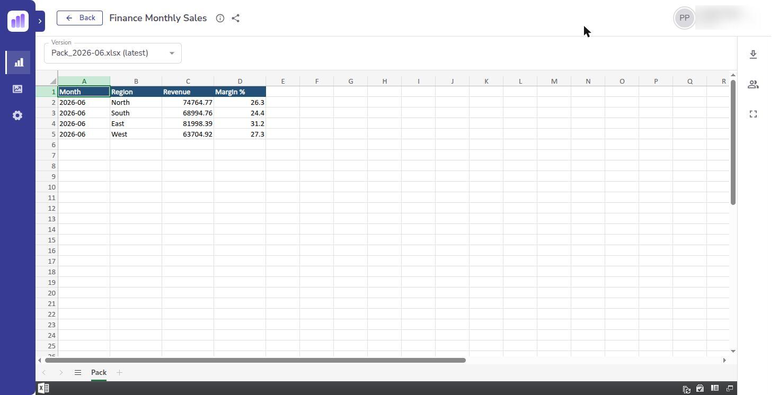Click the refresh documents status bar icon
Image resolution: width=779 pixels, height=395 pixels.
pyautogui.click(x=687, y=389)
